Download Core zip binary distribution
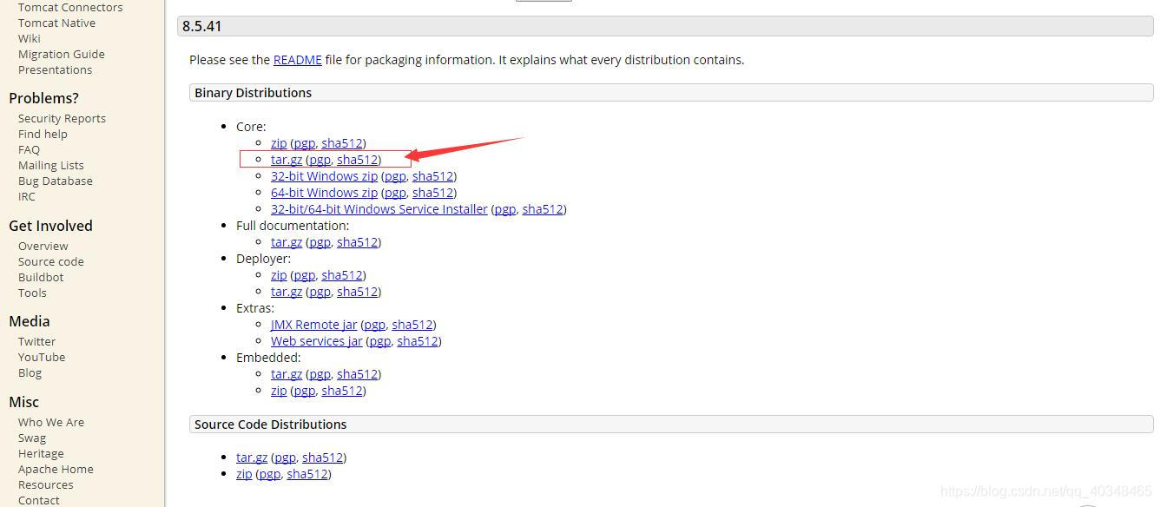The height and width of the screenshot is (507, 1160). coord(279,143)
